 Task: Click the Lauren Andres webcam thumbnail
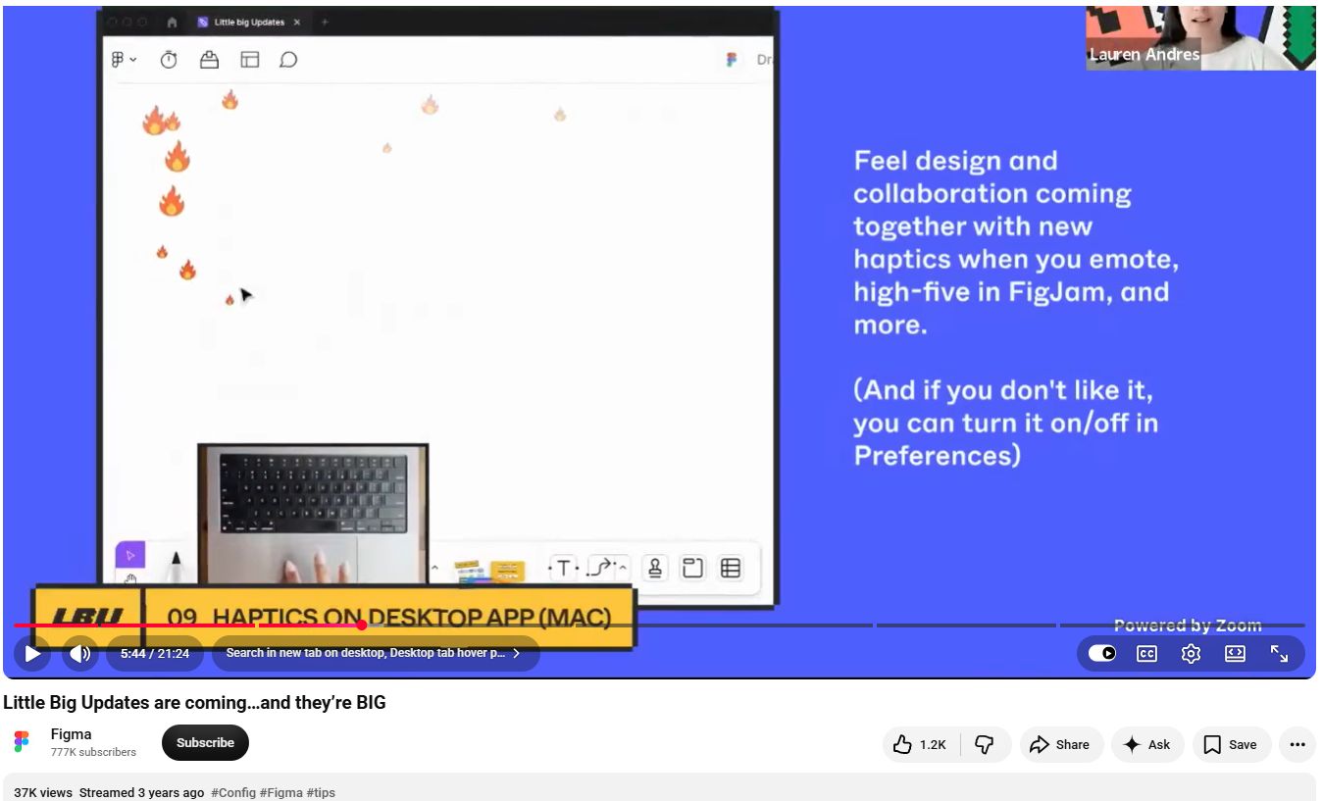pos(1200,37)
